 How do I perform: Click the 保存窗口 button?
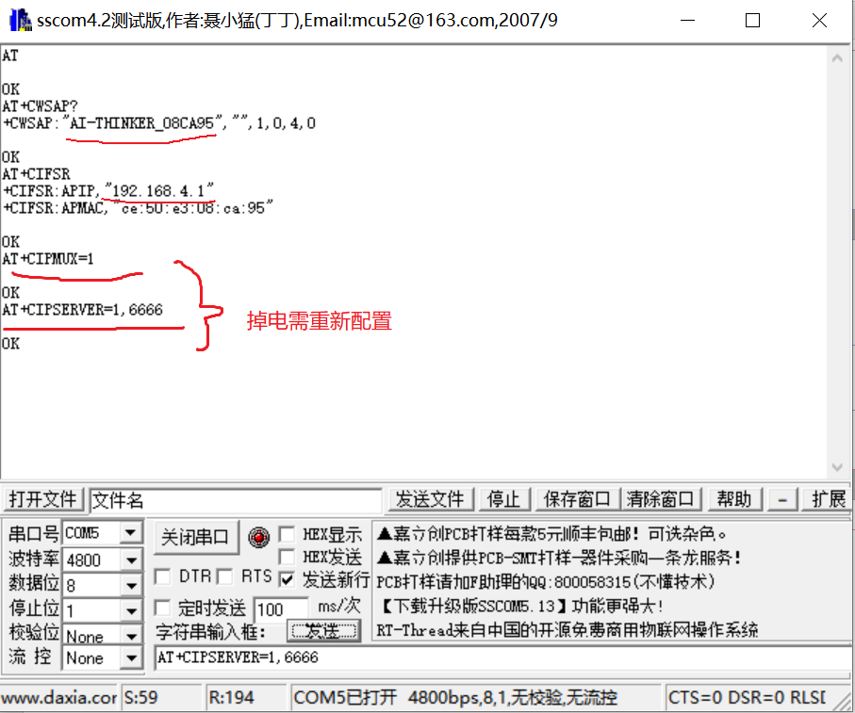[577, 499]
